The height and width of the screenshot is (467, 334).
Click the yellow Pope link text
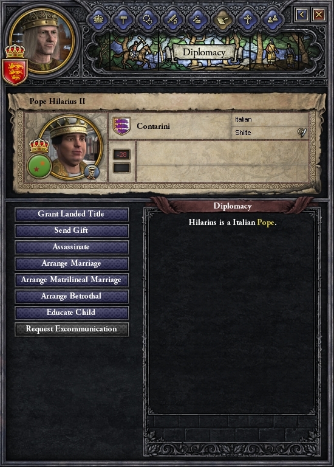tap(265, 223)
